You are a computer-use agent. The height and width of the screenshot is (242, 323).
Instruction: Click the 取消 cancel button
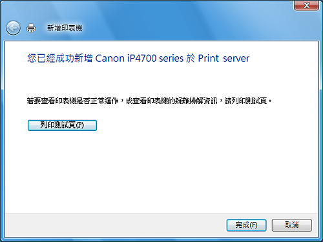(292, 225)
